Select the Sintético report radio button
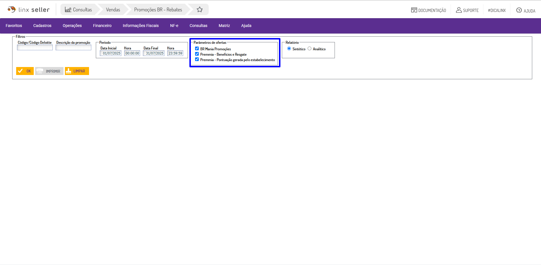 289,49
